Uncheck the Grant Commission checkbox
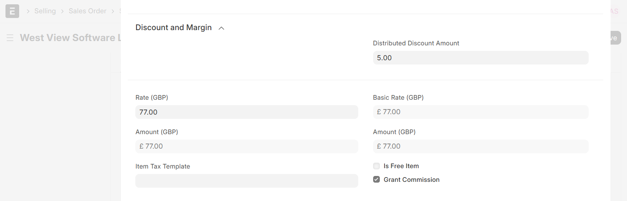Image resolution: width=627 pixels, height=201 pixels. [376, 179]
